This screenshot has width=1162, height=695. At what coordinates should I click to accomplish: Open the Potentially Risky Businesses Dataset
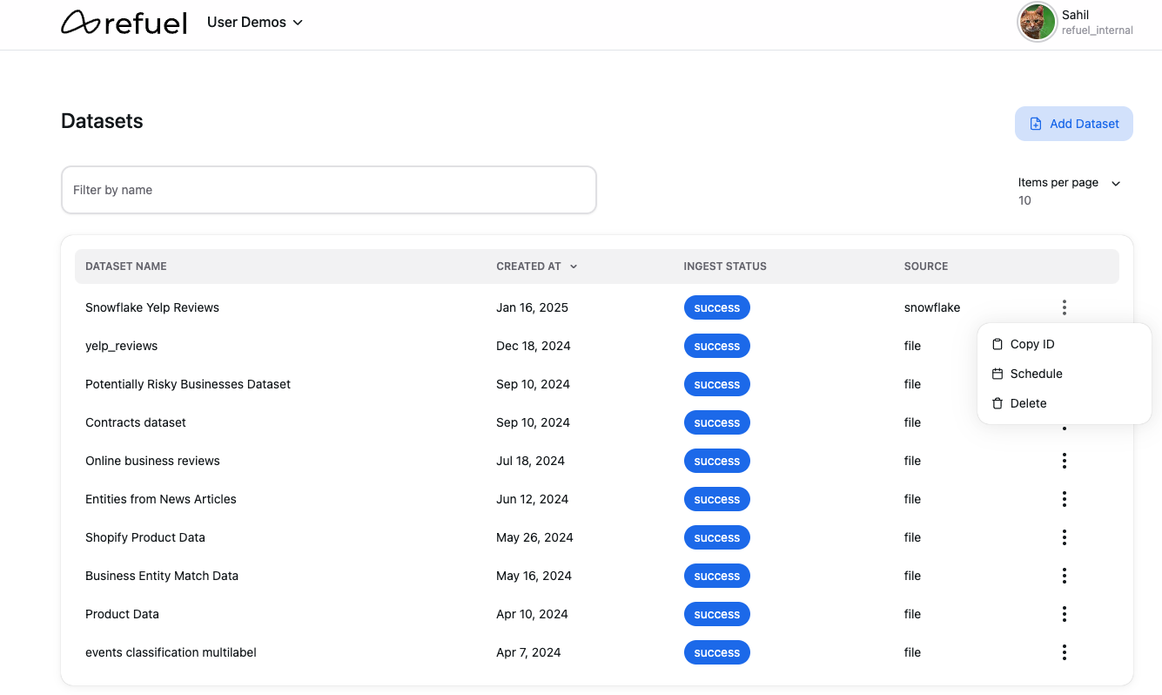[188, 384]
